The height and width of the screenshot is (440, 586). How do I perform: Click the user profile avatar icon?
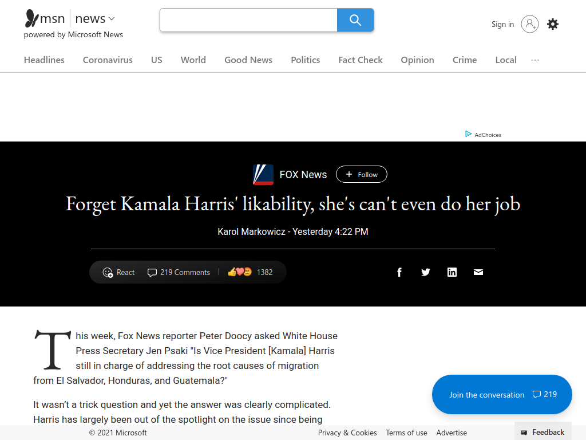pyautogui.click(x=529, y=24)
